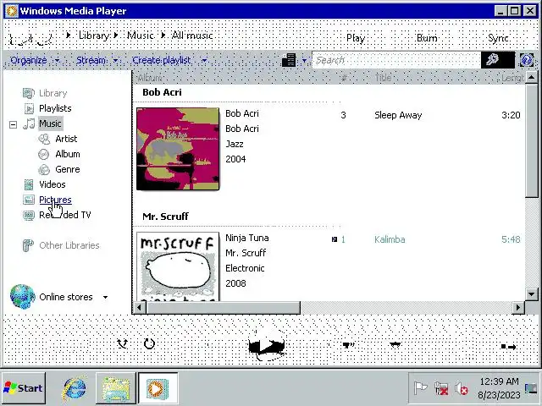Click the Music note icon in sidebar
The height and width of the screenshot is (406, 542).
29,123
